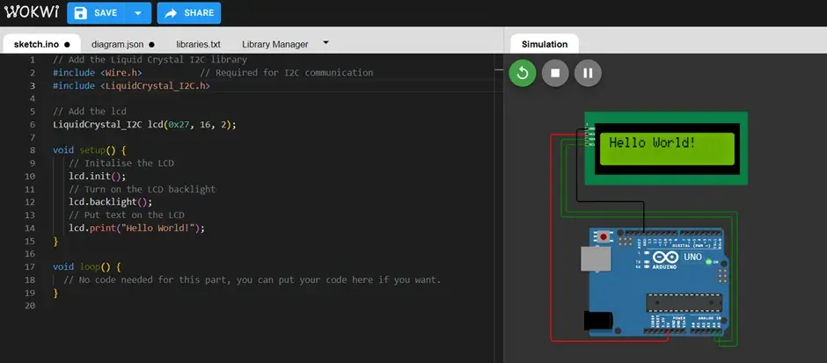Click the Wokwi logo

point(32,12)
